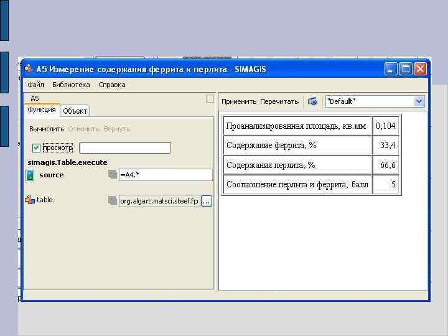Screen dimensions: 448x336
Task: Select the value 33,4 cell
Action: tap(386, 146)
